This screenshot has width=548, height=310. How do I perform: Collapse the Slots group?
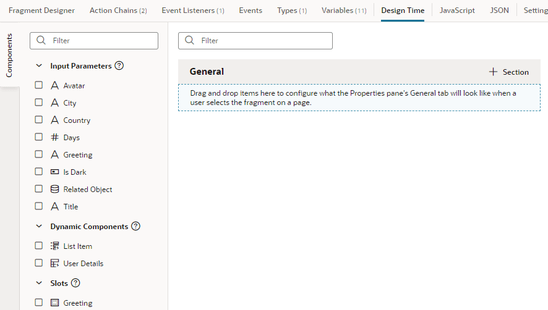coord(39,283)
